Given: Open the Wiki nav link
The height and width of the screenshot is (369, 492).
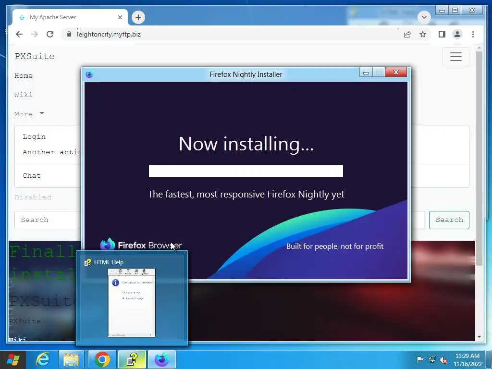Looking at the screenshot, I should pos(23,95).
